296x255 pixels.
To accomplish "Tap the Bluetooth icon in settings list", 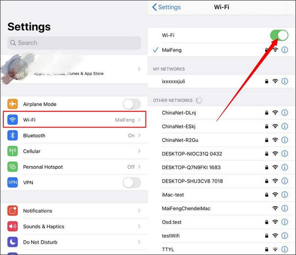I will (x=13, y=135).
